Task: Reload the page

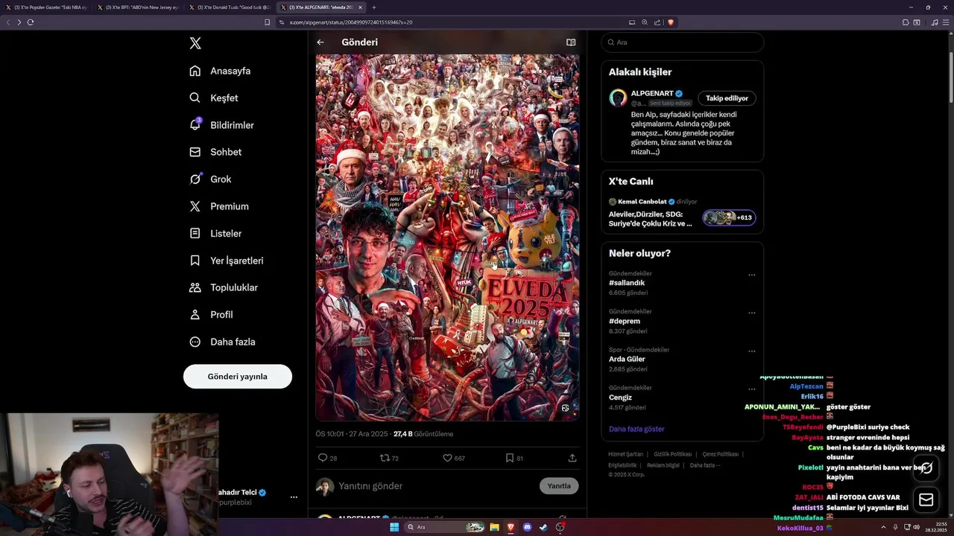Action: (31, 22)
